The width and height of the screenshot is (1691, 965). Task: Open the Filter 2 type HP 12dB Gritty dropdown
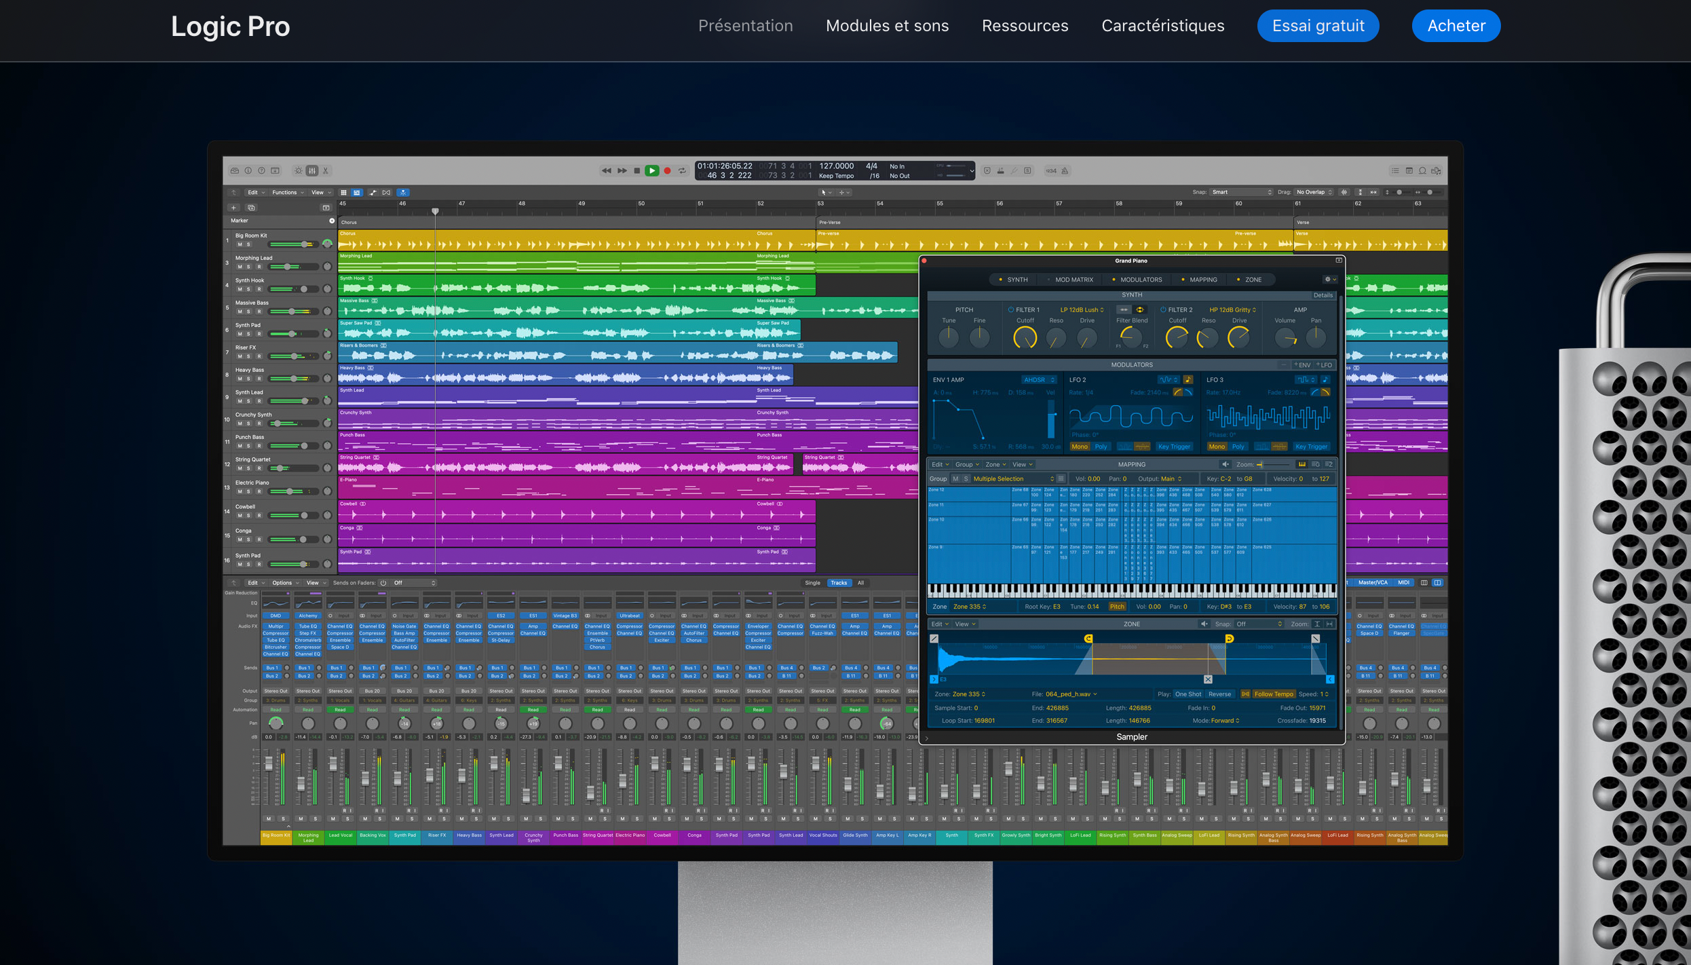pyautogui.click(x=1232, y=309)
